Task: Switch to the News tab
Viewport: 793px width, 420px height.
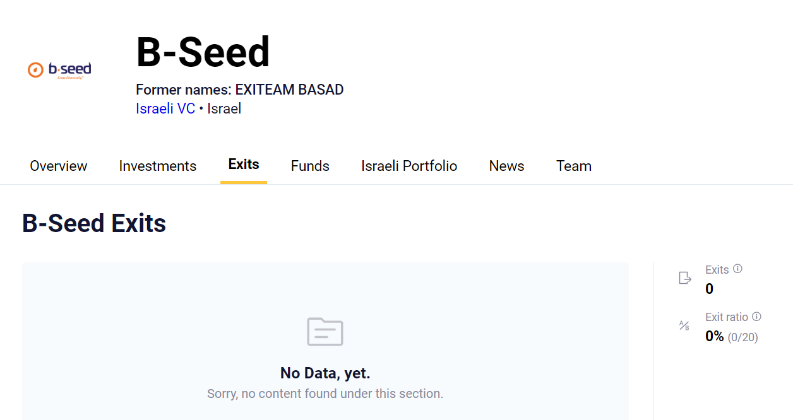Action: pos(506,166)
